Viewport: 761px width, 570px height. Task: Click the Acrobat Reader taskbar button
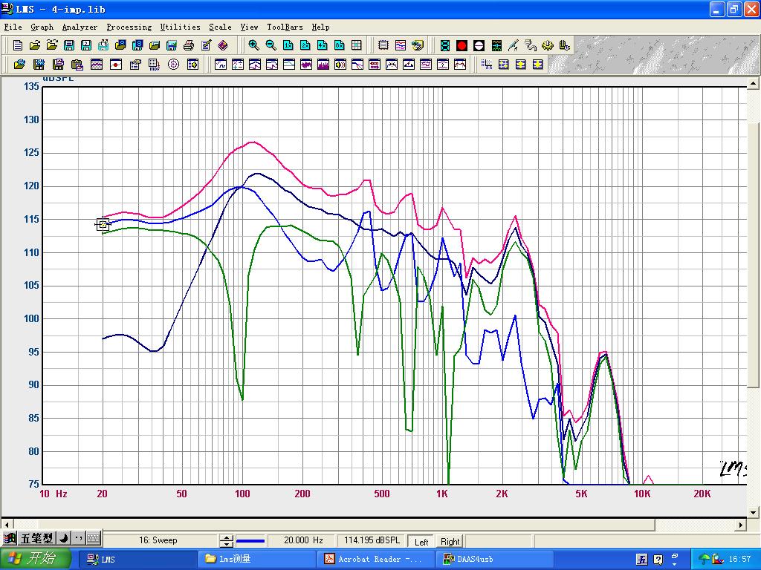click(375, 559)
